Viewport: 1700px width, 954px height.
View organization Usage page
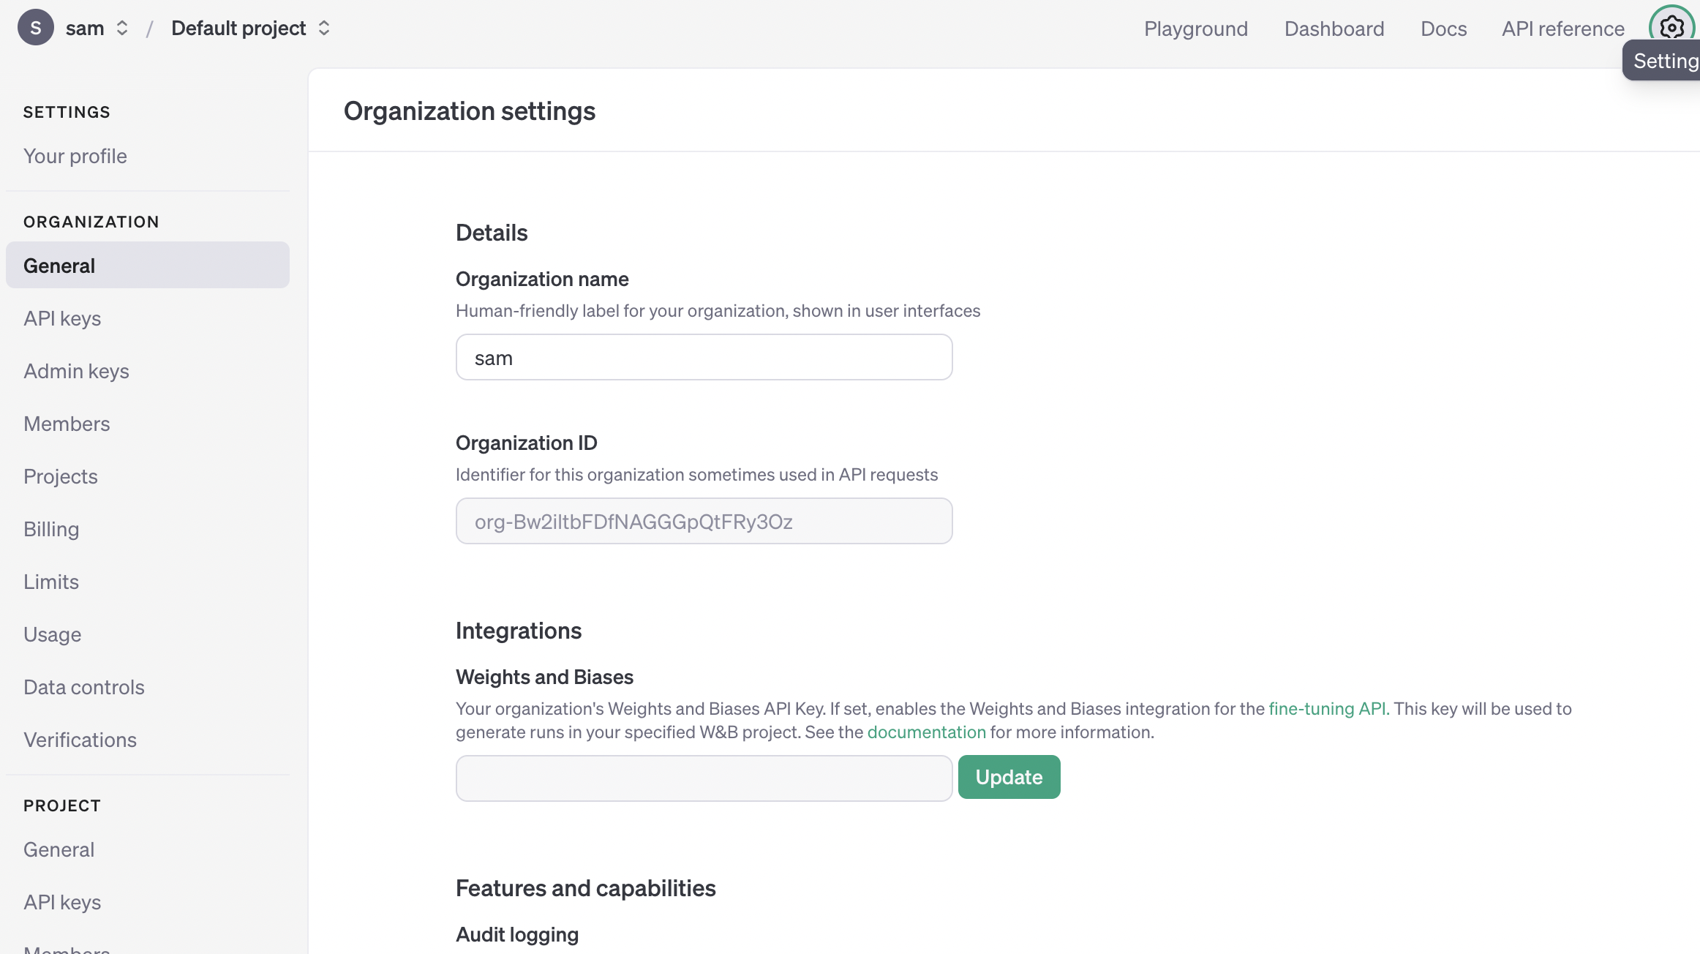(x=52, y=634)
